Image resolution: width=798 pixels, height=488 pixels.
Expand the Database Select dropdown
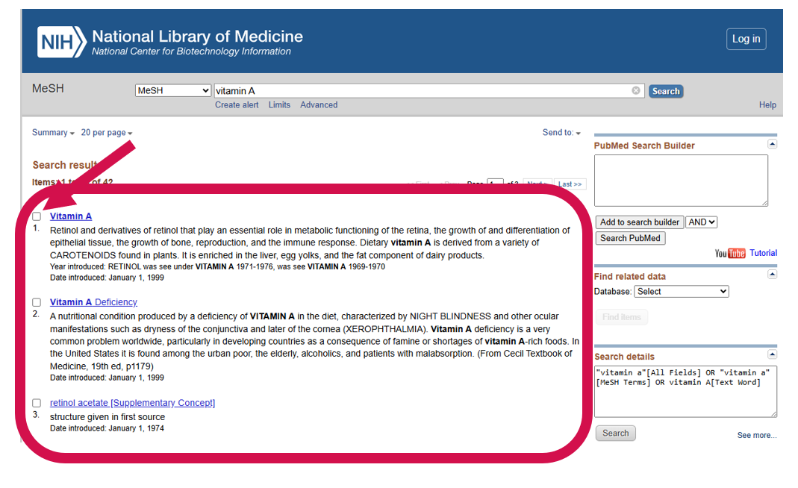(x=681, y=291)
